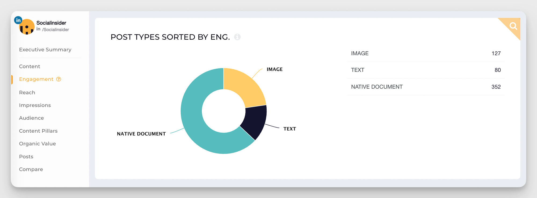Open the Reach report
537x198 pixels.
(27, 92)
